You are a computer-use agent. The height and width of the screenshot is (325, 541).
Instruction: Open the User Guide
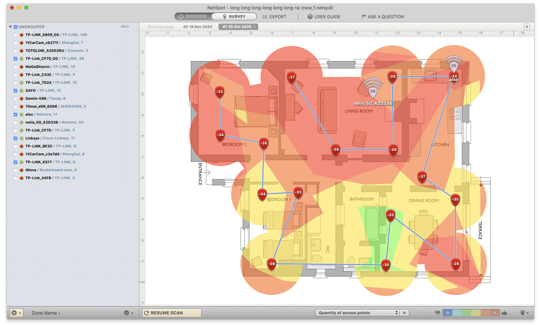324,17
